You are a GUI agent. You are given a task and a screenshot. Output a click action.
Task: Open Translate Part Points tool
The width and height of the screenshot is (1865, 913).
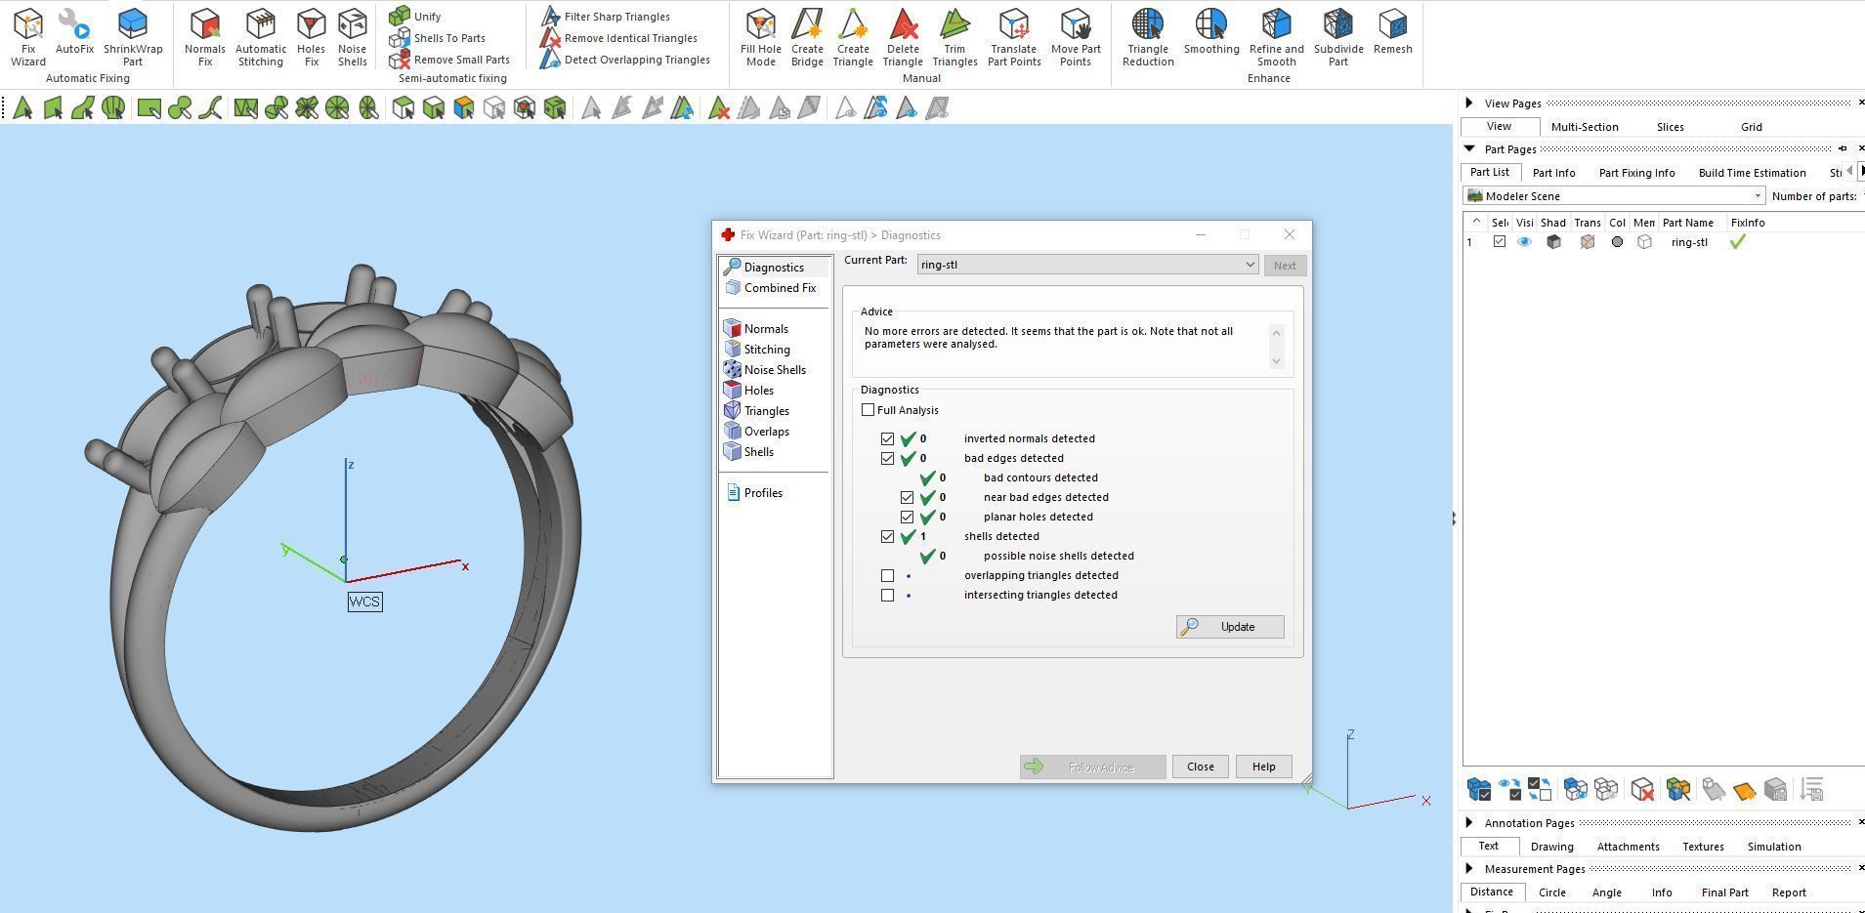1013,38
